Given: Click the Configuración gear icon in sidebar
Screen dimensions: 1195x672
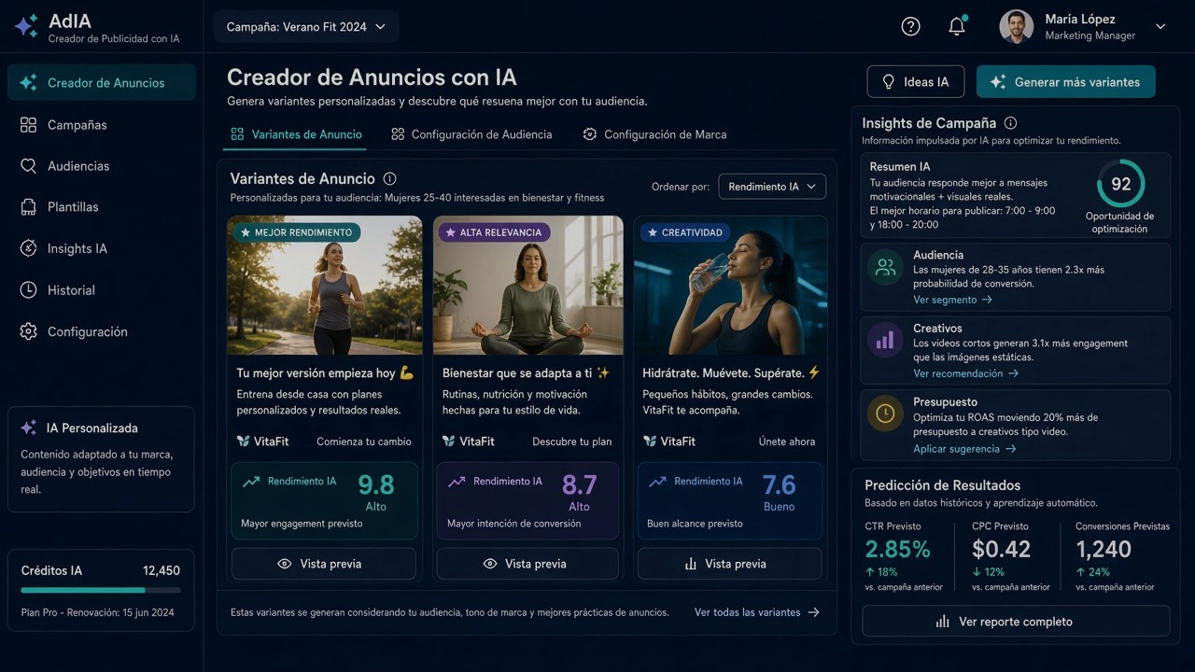Looking at the screenshot, I should 28,331.
